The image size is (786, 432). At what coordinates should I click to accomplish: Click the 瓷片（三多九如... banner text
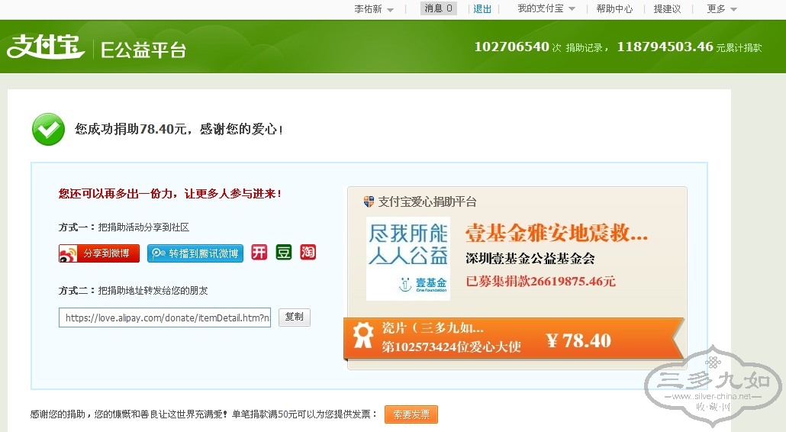tap(433, 328)
